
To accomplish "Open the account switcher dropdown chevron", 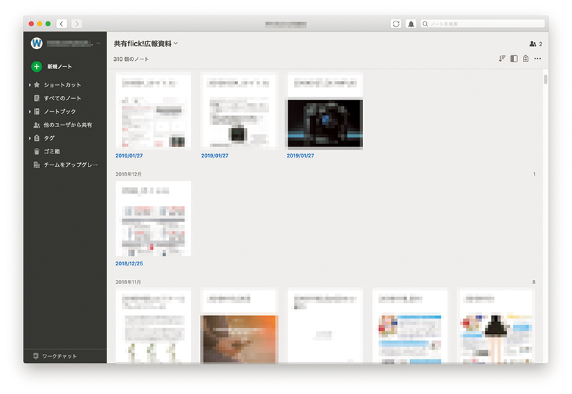I will tap(98, 44).
